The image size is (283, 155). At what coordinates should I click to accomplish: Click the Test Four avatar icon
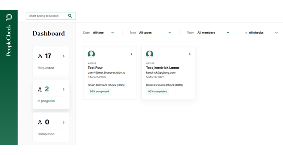click(91, 54)
